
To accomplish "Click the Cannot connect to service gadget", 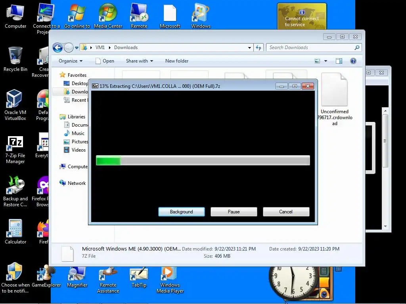I will pos(302,17).
